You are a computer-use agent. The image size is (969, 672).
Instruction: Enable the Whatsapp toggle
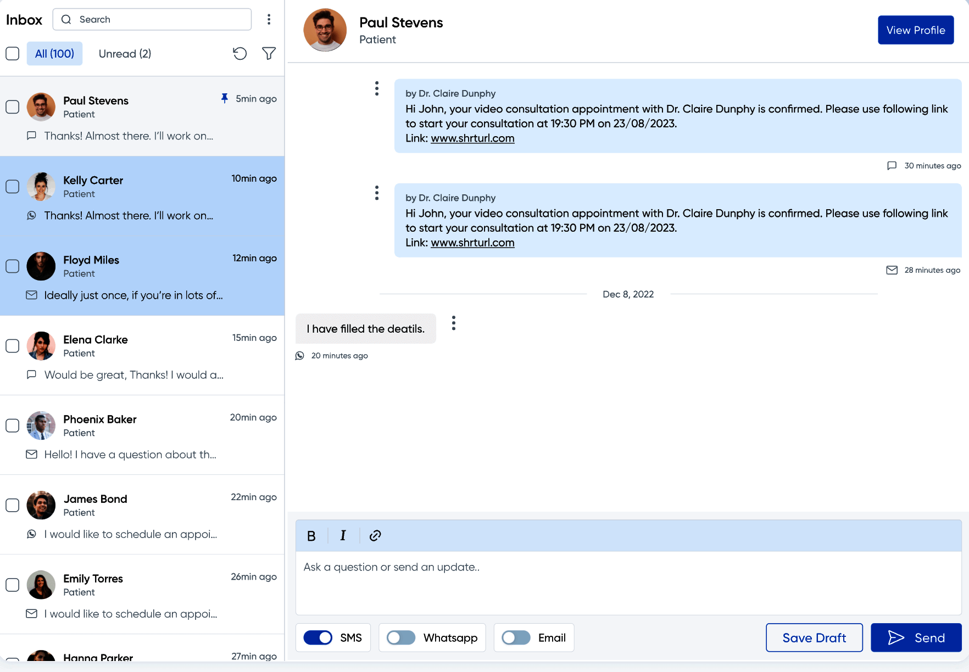click(401, 637)
